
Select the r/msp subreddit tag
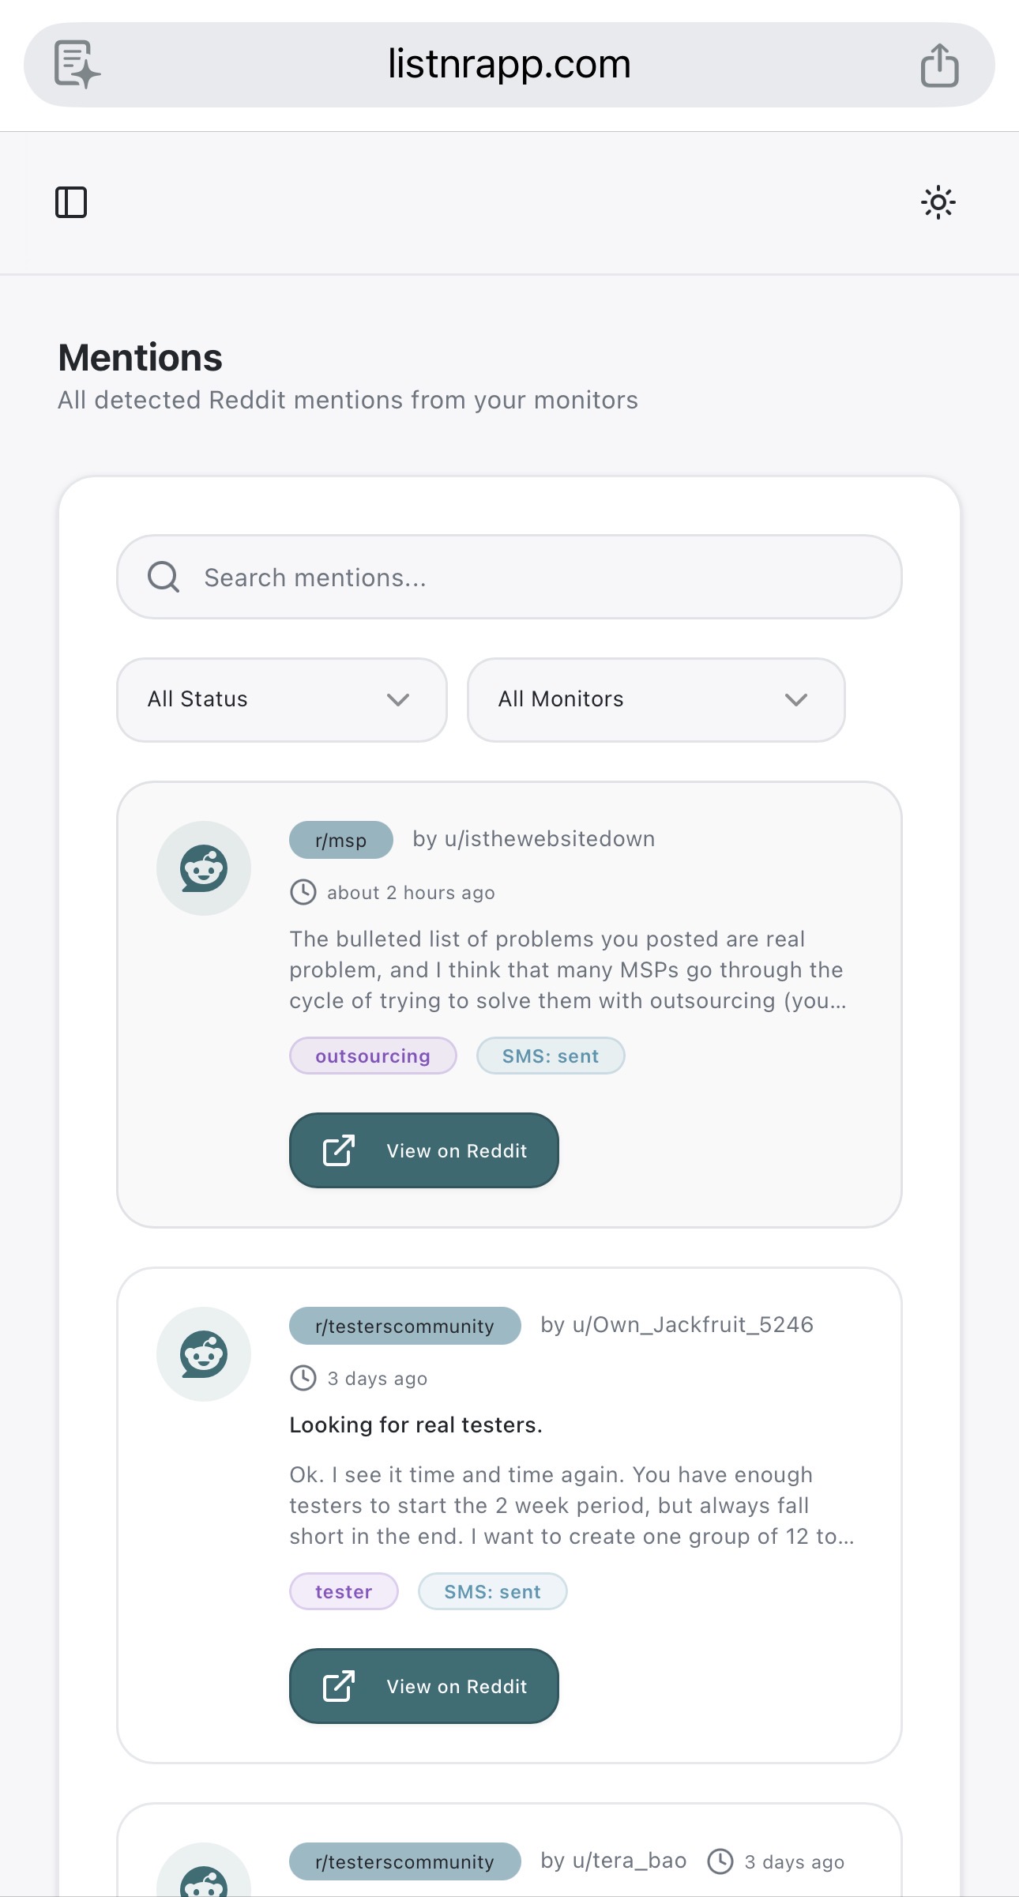point(340,839)
